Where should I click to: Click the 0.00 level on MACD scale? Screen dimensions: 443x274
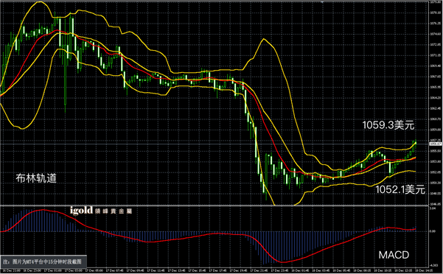tap(432, 231)
